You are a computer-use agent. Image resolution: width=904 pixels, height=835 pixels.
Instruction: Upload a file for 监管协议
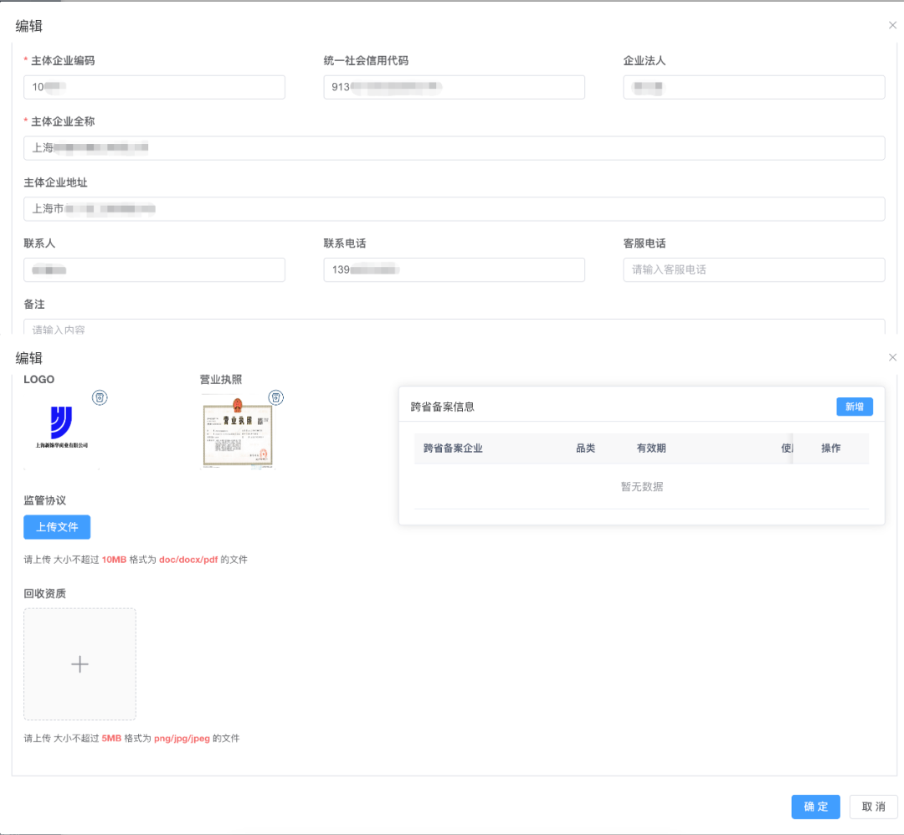[57, 527]
